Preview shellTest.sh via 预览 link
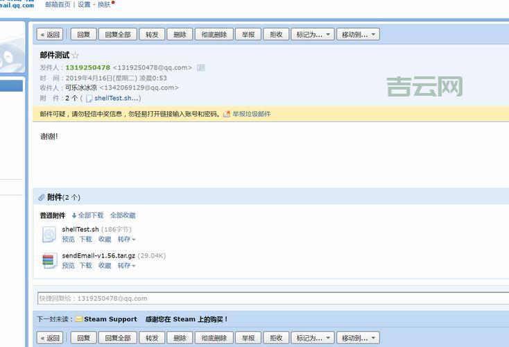The width and height of the screenshot is (509, 347). (68, 239)
